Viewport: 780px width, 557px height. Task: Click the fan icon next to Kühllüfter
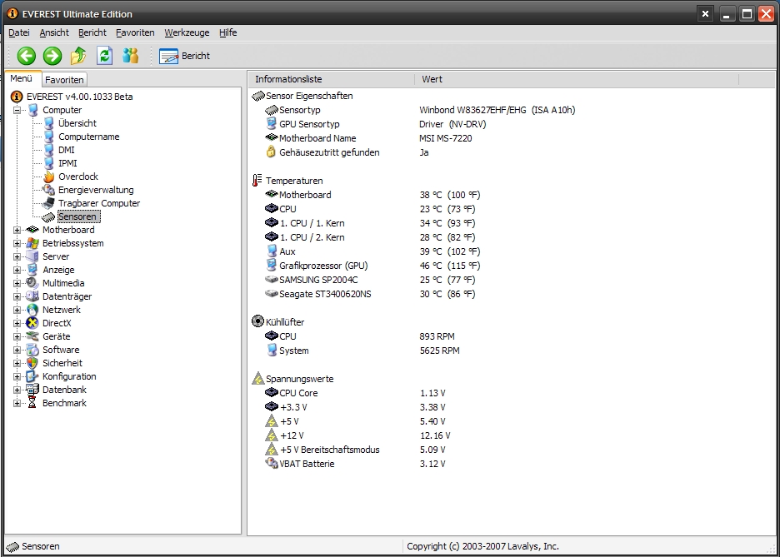tap(257, 321)
